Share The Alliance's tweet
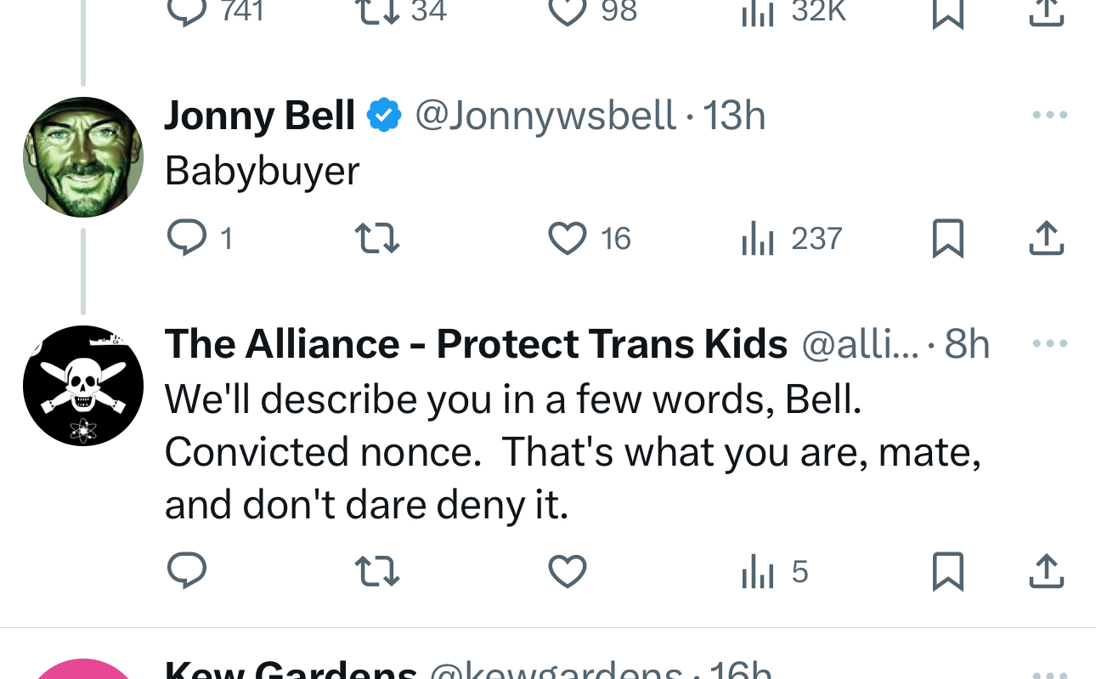 1047,572
